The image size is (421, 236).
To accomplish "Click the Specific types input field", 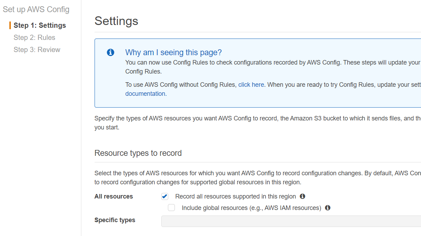I will [291, 221].
